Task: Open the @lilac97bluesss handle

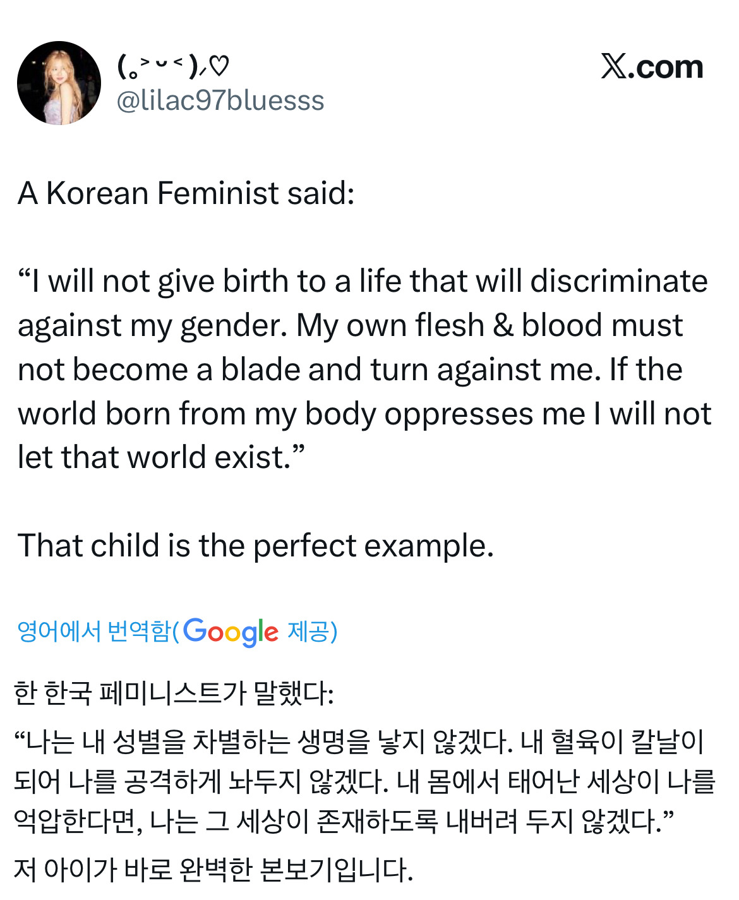Action: tap(220, 100)
